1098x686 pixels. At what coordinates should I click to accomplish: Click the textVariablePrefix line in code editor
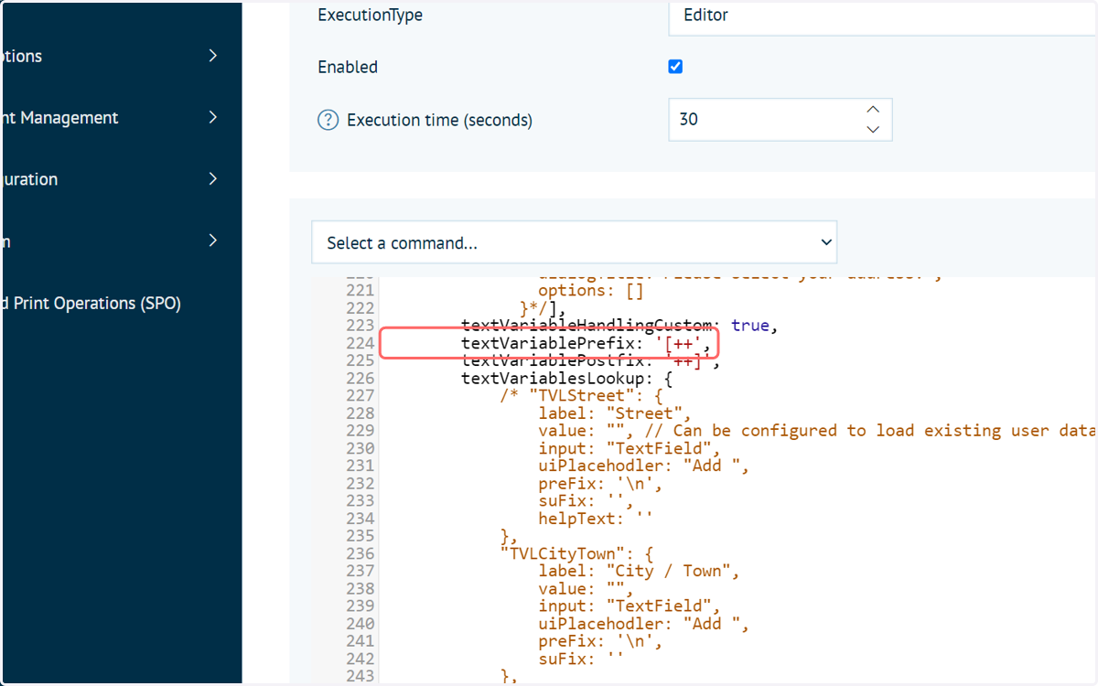(587, 343)
